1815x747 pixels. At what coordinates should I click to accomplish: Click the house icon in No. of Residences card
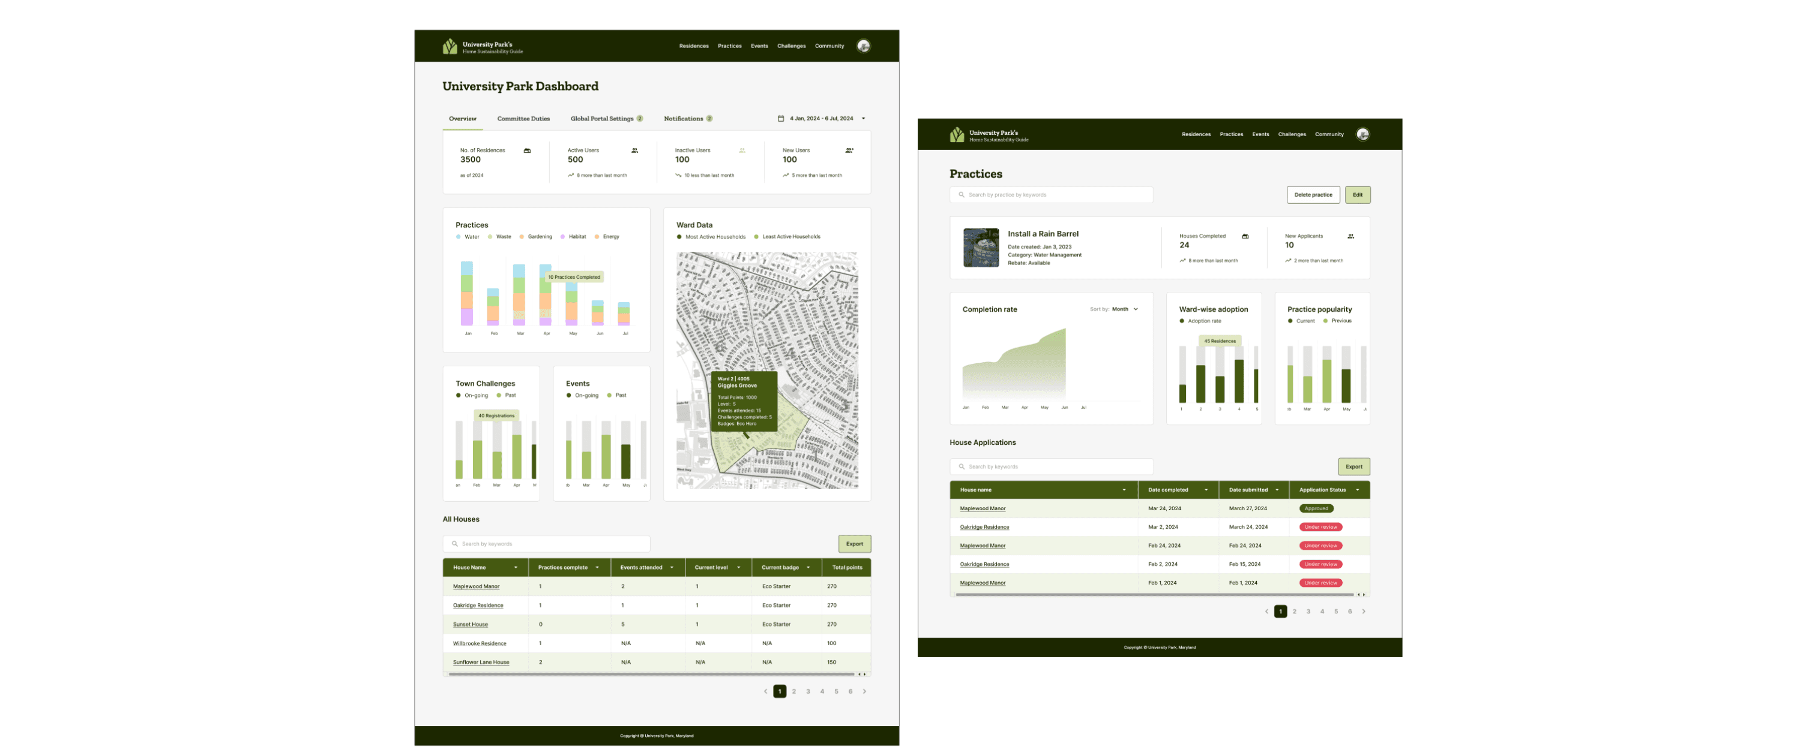click(527, 150)
